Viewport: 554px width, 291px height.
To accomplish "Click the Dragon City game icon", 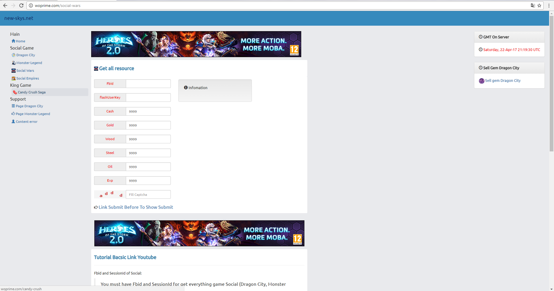I will (x=14, y=55).
